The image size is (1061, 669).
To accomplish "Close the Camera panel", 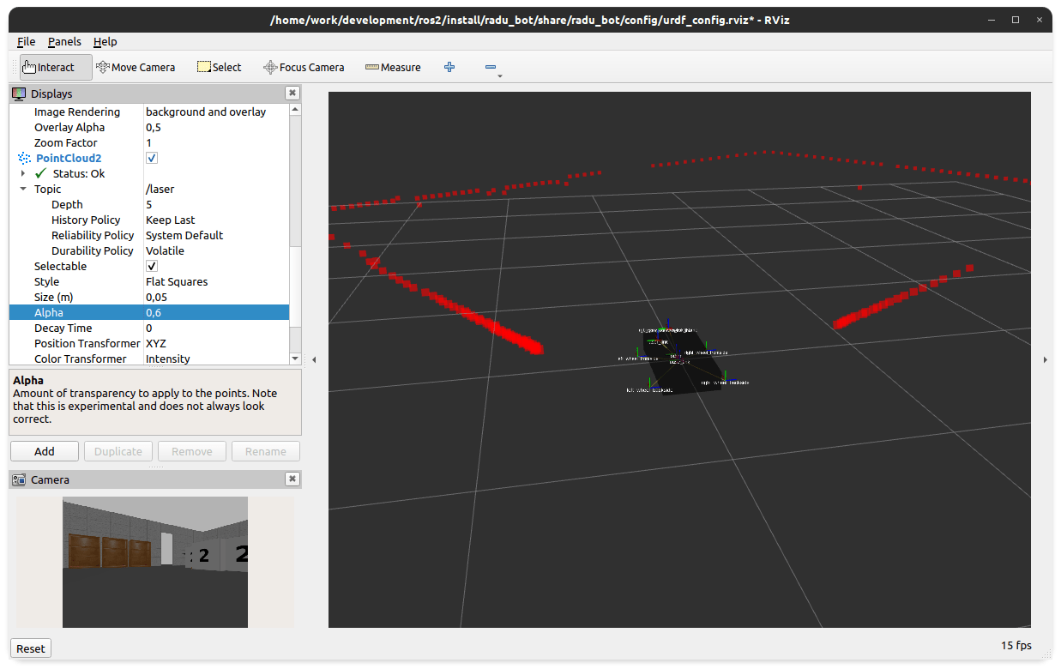I will tap(292, 479).
